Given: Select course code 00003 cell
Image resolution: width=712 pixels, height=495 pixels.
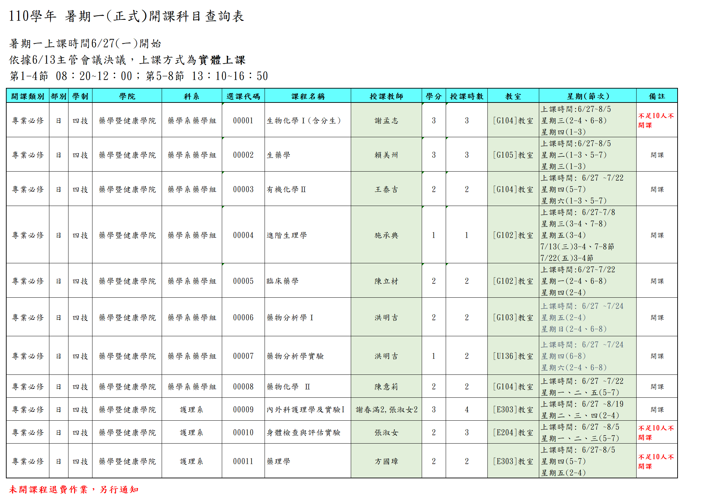Looking at the screenshot, I should pyautogui.click(x=243, y=189).
